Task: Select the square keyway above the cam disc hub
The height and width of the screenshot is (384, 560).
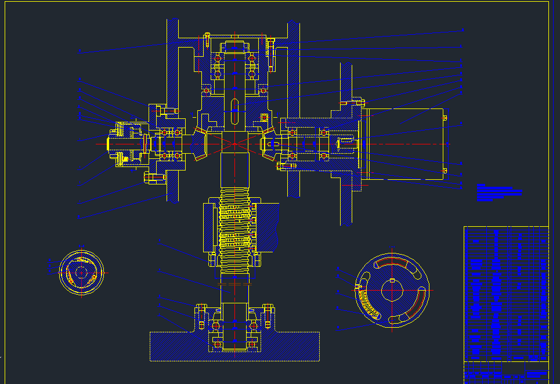Action: (x=392, y=281)
